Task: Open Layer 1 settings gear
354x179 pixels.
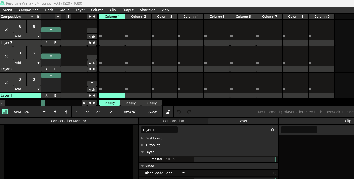Action: point(272,130)
